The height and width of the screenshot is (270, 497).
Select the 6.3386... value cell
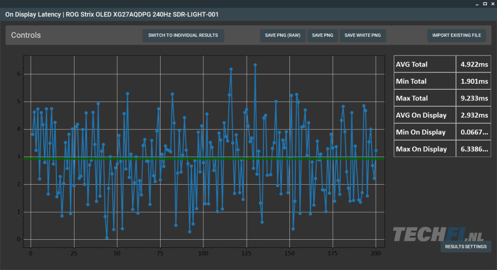pyautogui.click(x=474, y=149)
